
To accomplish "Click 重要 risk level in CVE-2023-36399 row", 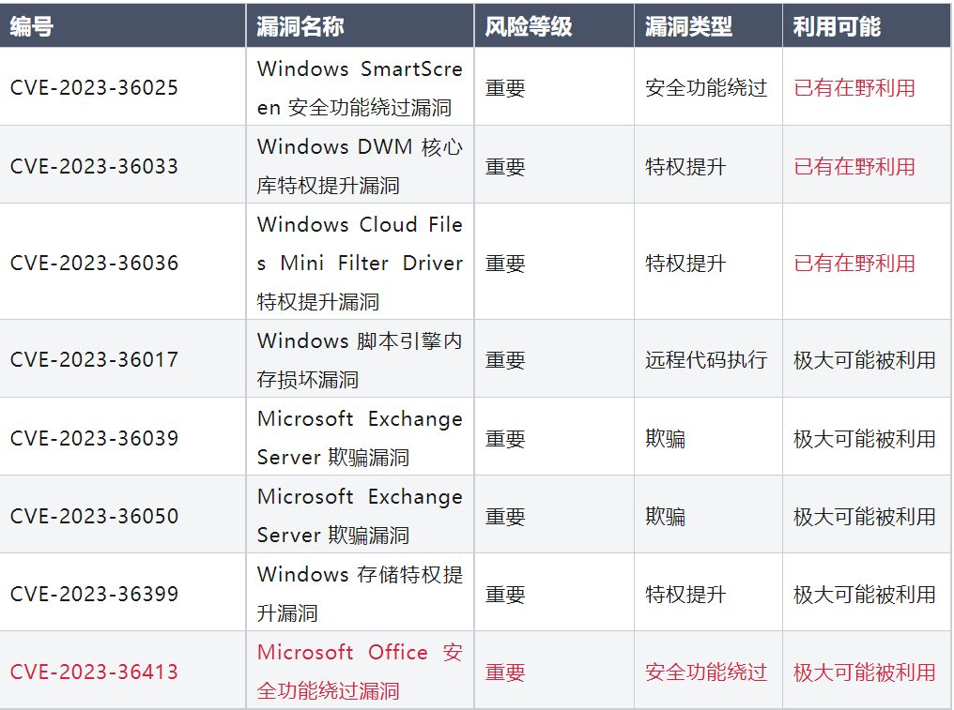I will tap(505, 594).
